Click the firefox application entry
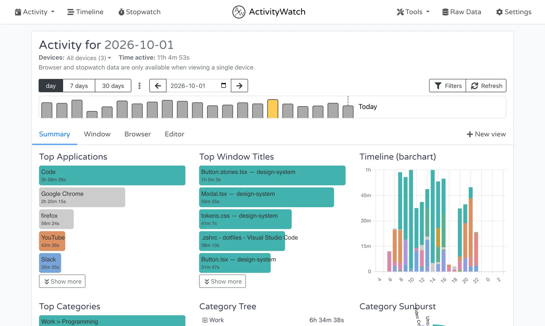Image resolution: width=545 pixels, height=326 pixels. [x=56, y=219]
